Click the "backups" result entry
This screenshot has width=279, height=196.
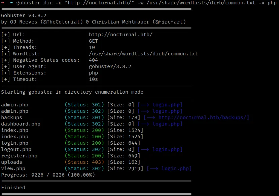[11, 117]
